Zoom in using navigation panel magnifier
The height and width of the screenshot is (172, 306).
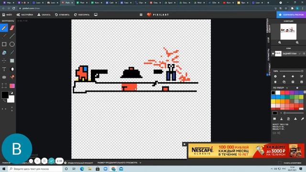297,43
